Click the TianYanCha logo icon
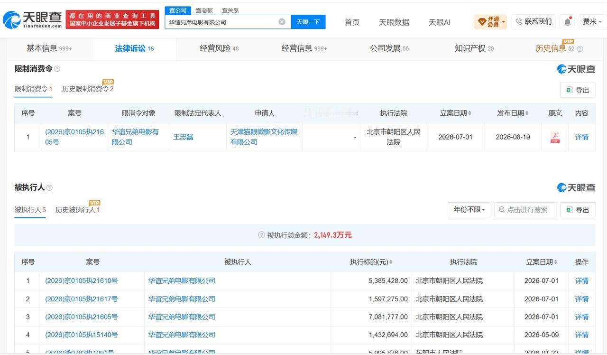 tap(11, 20)
